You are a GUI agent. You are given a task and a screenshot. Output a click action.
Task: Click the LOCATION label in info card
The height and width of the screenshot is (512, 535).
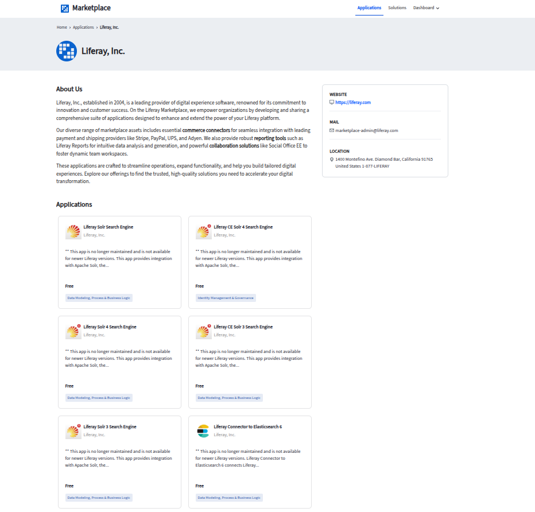click(x=339, y=152)
